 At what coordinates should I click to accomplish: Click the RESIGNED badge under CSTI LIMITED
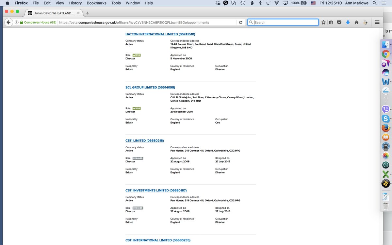tap(138, 158)
